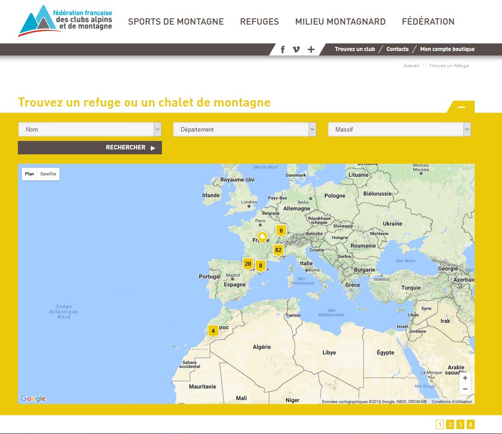
Task: Open the Massif dropdown
Action: (399, 129)
